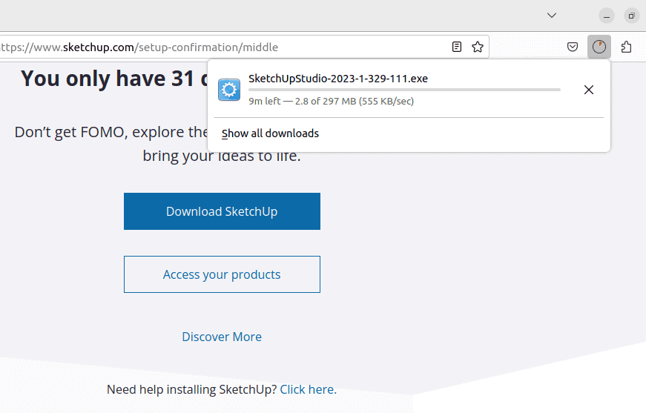Image resolution: width=646 pixels, height=413 pixels.
Task: Click the SketchUpStudio exe file icon
Action: 229,90
